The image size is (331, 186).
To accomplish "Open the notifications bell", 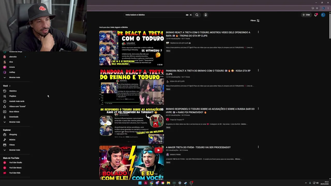I will [316, 15].
